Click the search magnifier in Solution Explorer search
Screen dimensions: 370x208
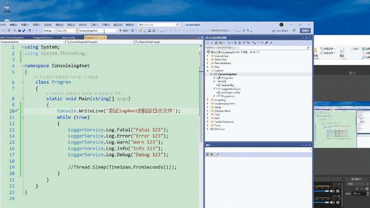tap(308, 47)
